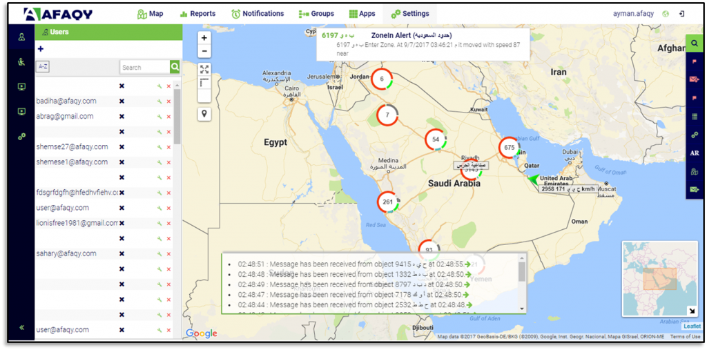
Task: Open the right sidebar search icon
Action: coord(695,43)
